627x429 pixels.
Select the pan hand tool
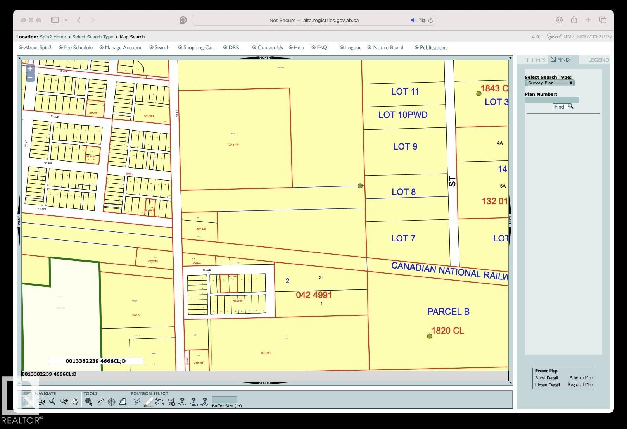(x=75, y=401)
